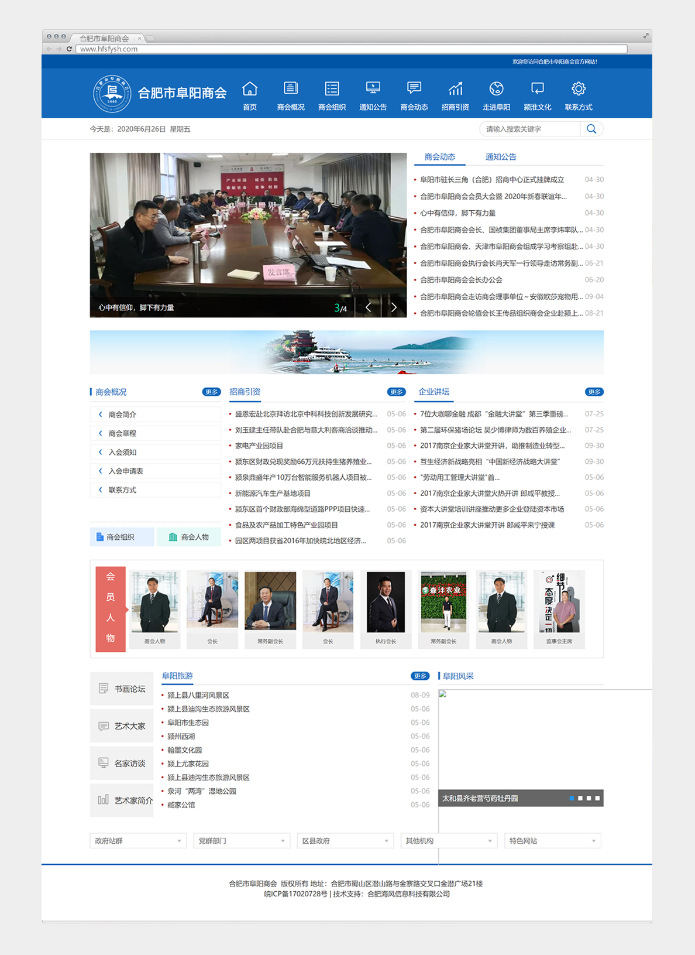Image resolution: width=695 pixels, height=955 pixels.
Task: Open 商会概况 navigation icon
Action: click(291, 89)
